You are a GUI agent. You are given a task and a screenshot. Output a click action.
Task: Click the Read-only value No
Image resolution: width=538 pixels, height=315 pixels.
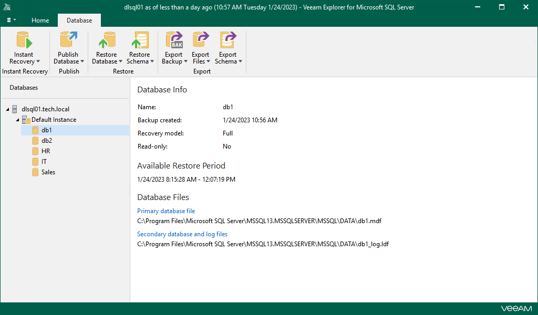(227, 146)
